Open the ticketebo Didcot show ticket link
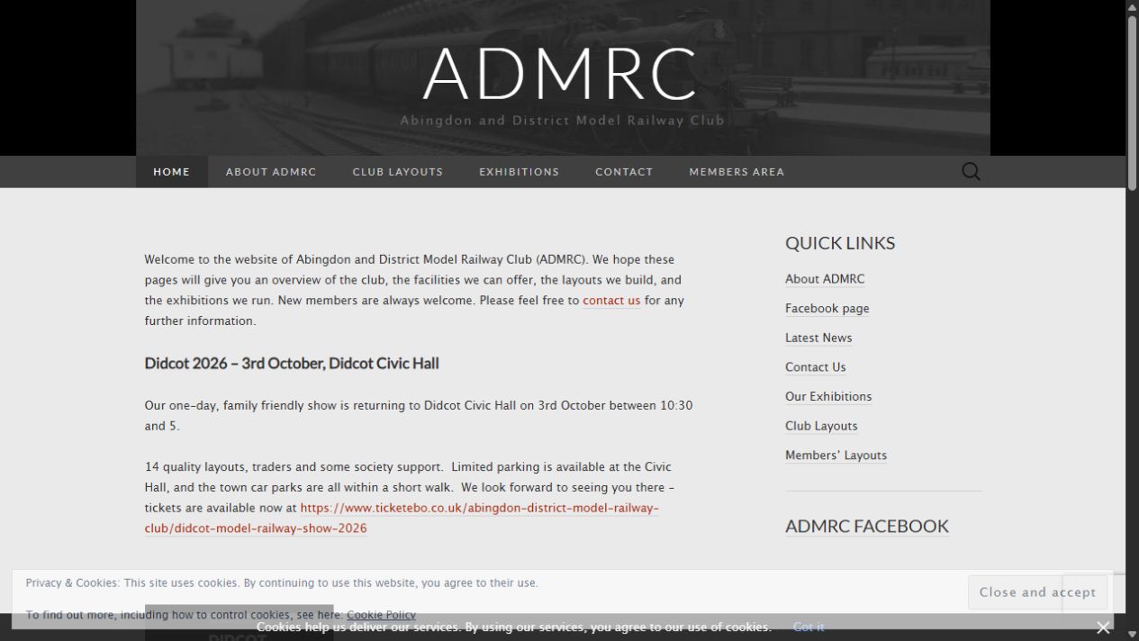Screen dimensions: 1139x641 click(x=402, y=518)
